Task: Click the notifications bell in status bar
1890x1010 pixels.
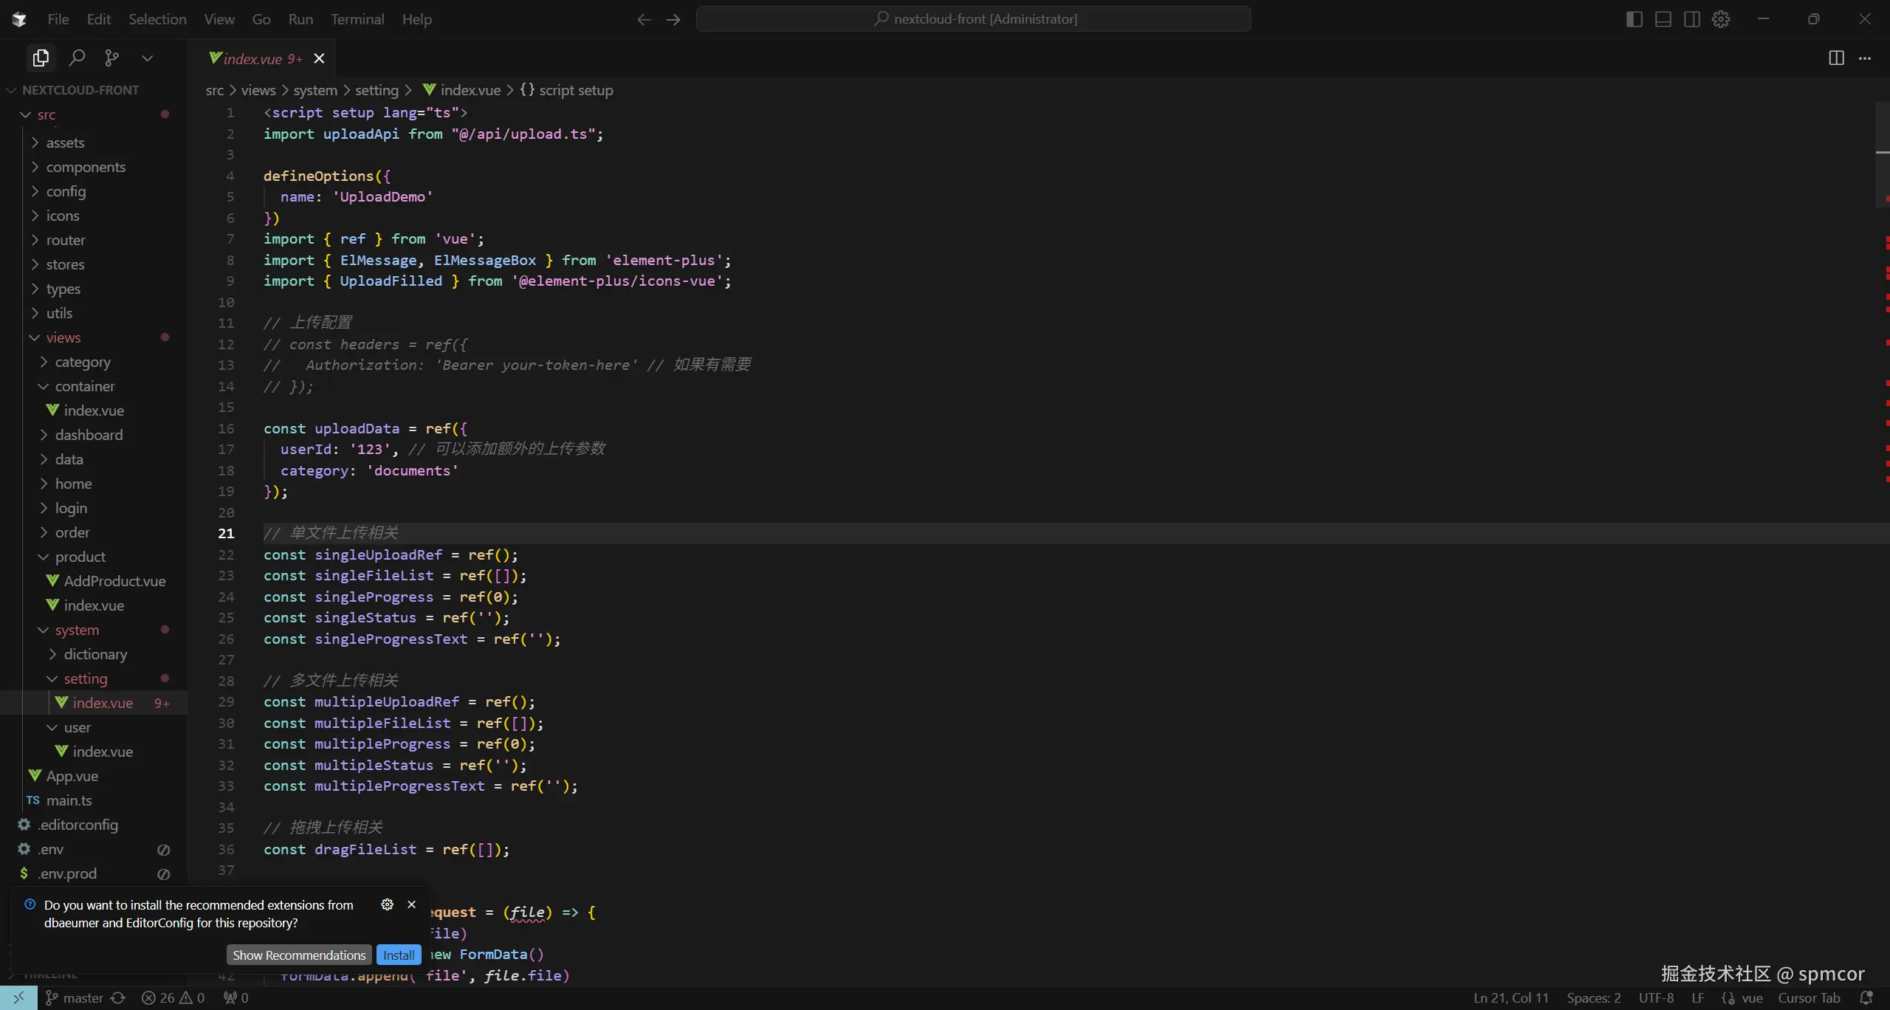Action: (x=1866, y=997)
